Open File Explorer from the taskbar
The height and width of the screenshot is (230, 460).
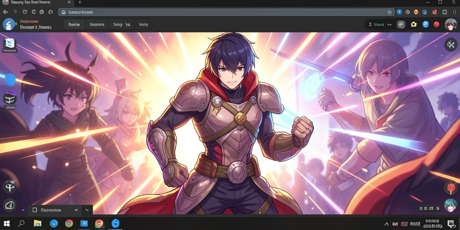point(37,224)
